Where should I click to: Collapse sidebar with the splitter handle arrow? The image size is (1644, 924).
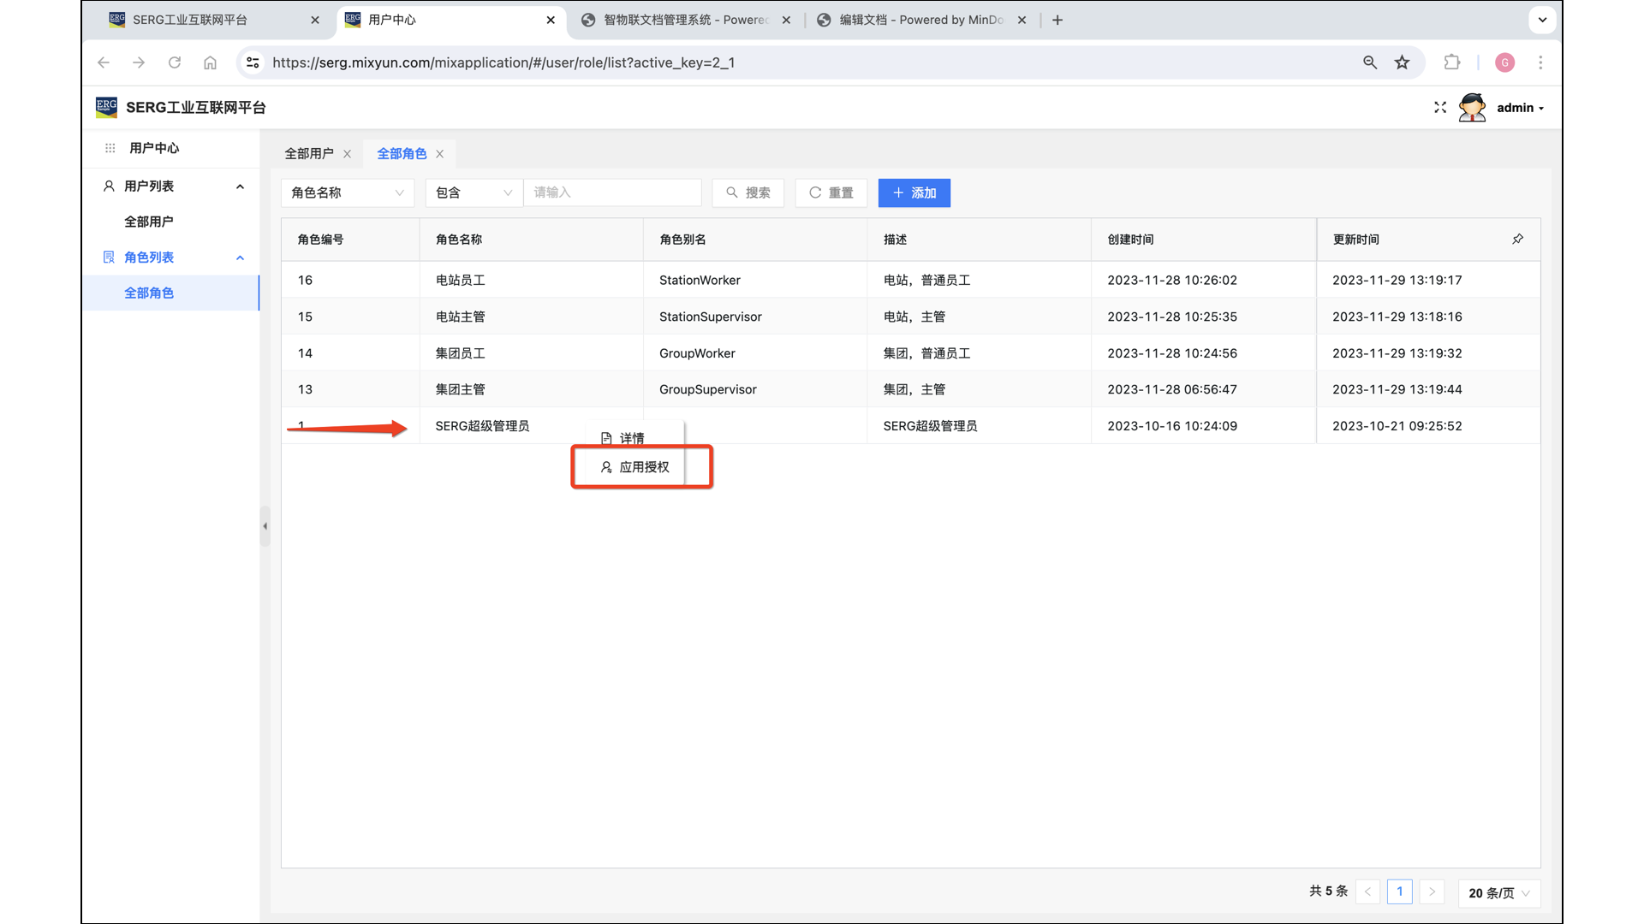tap(265, 526)
